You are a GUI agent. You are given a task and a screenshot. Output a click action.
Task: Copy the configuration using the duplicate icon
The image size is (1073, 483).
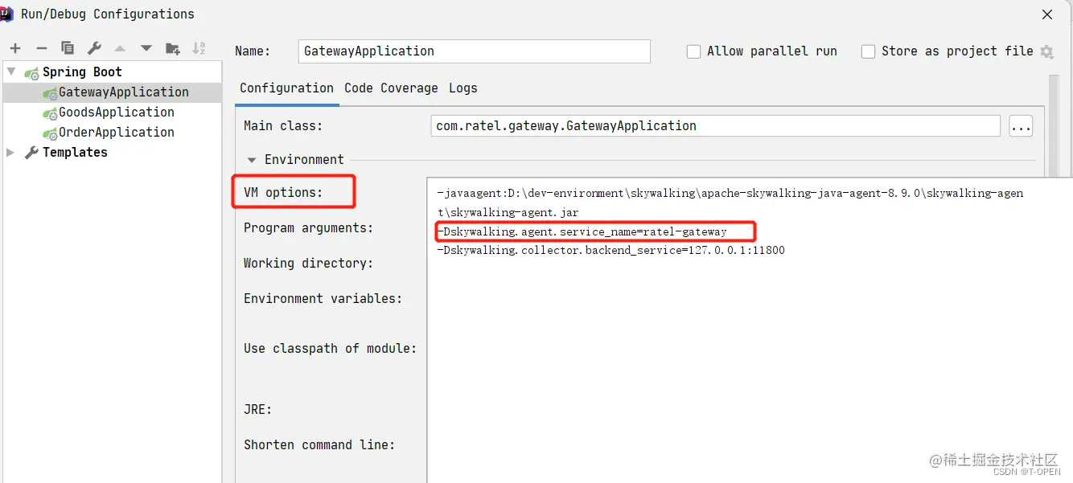68,48
